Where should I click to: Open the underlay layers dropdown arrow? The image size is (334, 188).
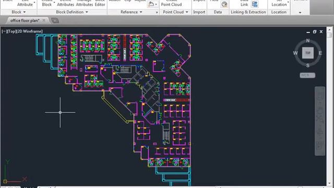[x=156, y=5]
